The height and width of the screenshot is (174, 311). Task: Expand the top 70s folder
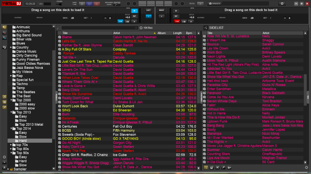11,145
